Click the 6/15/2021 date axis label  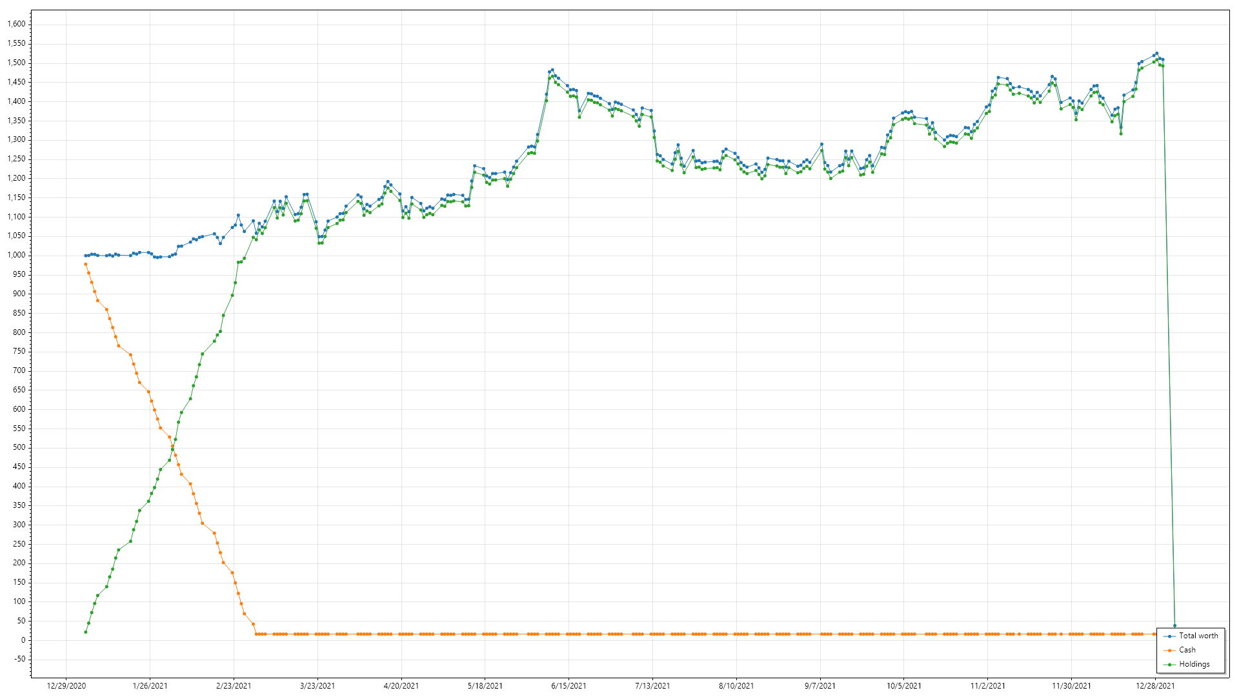tap(569, 686)
